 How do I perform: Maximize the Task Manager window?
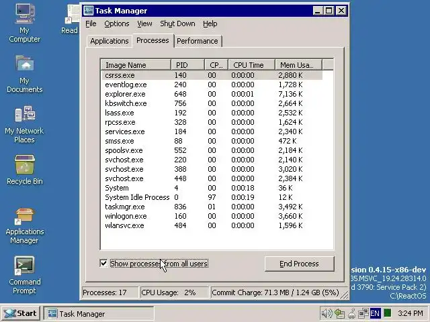(329, 11)
